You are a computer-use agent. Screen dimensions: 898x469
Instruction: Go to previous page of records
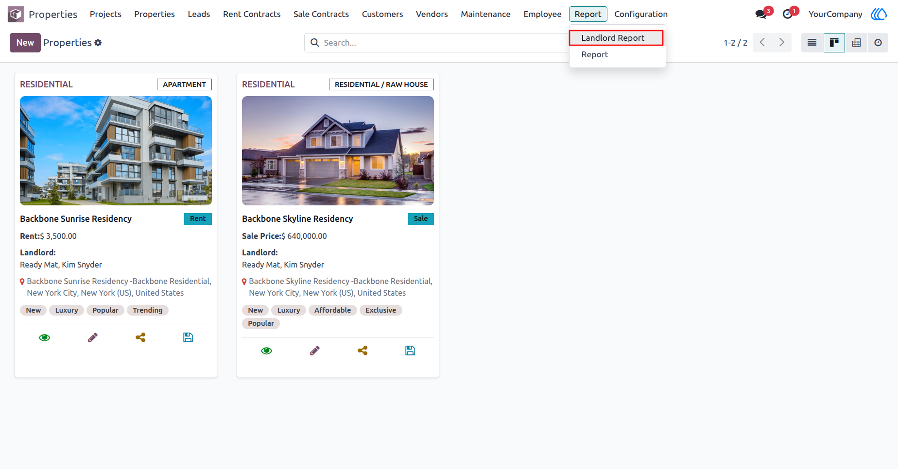pyautogui.click(x=762, y=43)
